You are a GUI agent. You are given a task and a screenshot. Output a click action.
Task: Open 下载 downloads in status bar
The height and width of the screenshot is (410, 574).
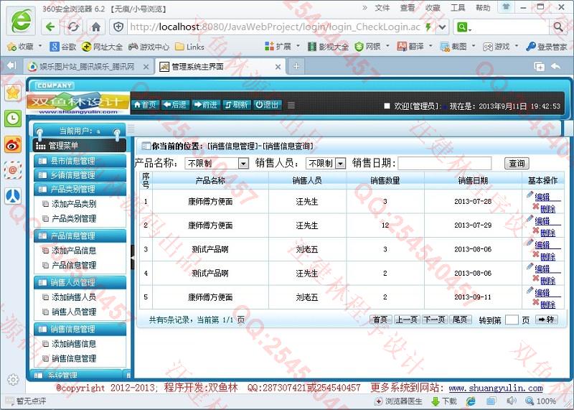[444, 401]
